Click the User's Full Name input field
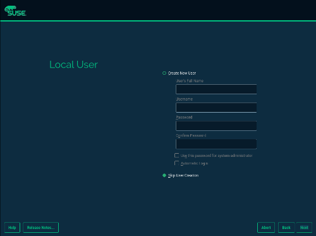The image size is (316, 236). (x=216, y=89)
